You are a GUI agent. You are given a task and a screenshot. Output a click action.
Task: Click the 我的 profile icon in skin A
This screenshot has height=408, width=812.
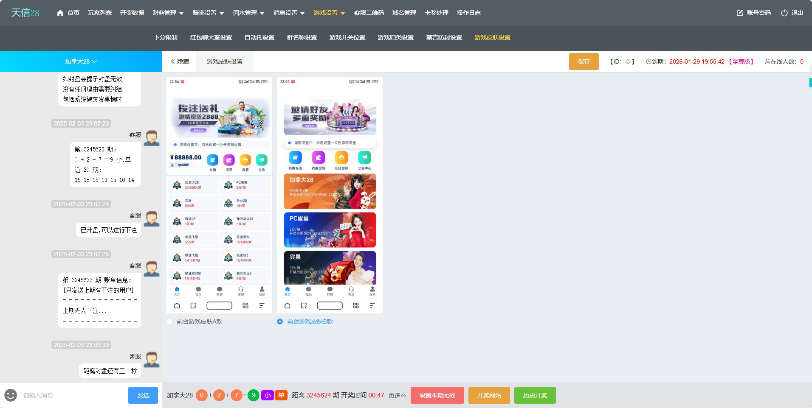click(262, 289)
